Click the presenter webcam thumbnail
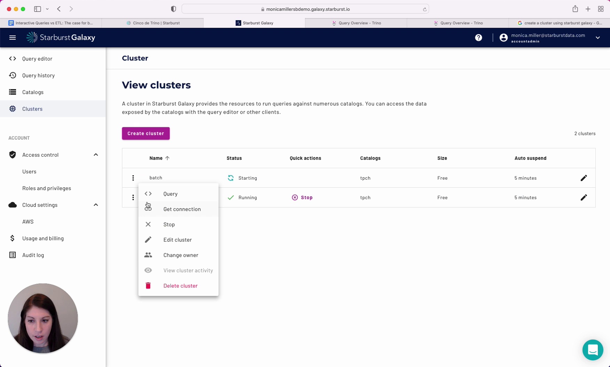Viewport: 610px width, 367px height. [x=43, y=318]
